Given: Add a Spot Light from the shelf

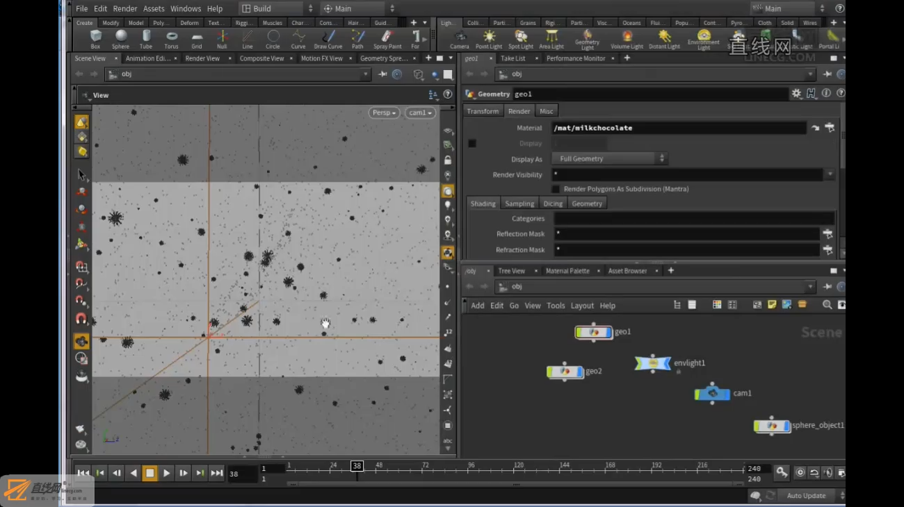Looking at the screenshot, I should (520, 40).
